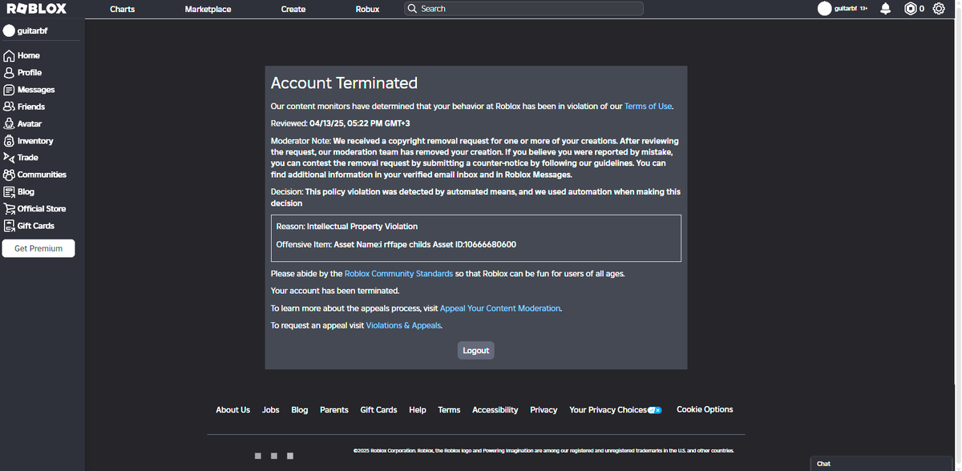Open the Home icon in sidebar
The height and width of the screenshot is (471, 962).
(x=7, y=55)
